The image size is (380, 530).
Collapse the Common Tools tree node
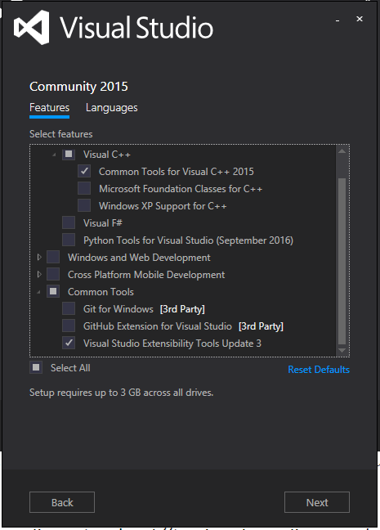point(38,292)
